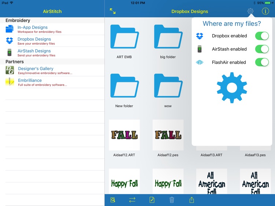This screenshot has width=275, height=206.
Task: Disable the FlashAir enabled switch
Action: 262,62
